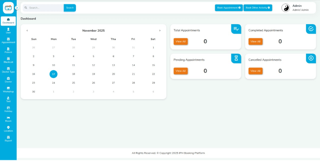The image size is (320, 161).
Task: Select November 25 in the calendar
Action: [74, 83]
